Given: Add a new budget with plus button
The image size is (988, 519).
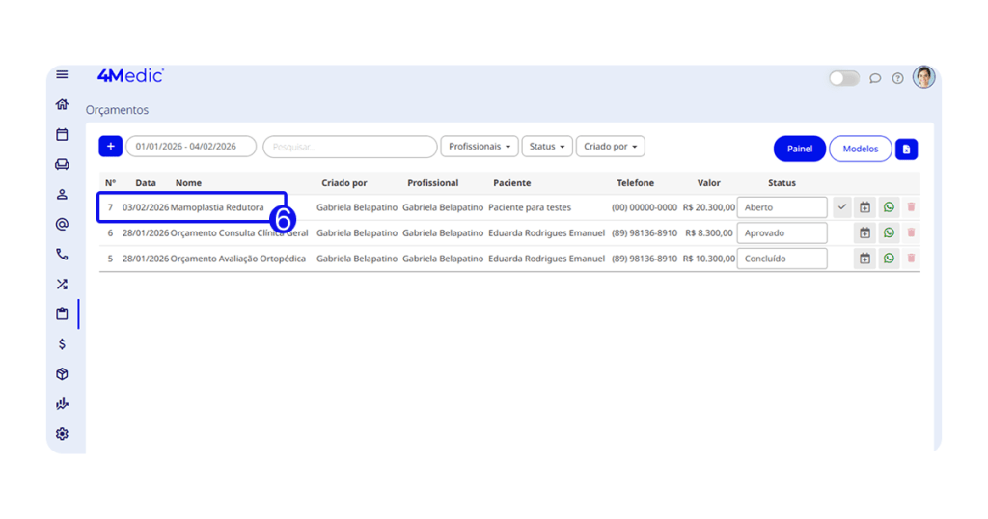Looking at the screenshot, I should click(110, 147).
